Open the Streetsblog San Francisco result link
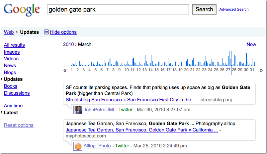This screenshot has width=267, height=154. [x=131, y=100]
